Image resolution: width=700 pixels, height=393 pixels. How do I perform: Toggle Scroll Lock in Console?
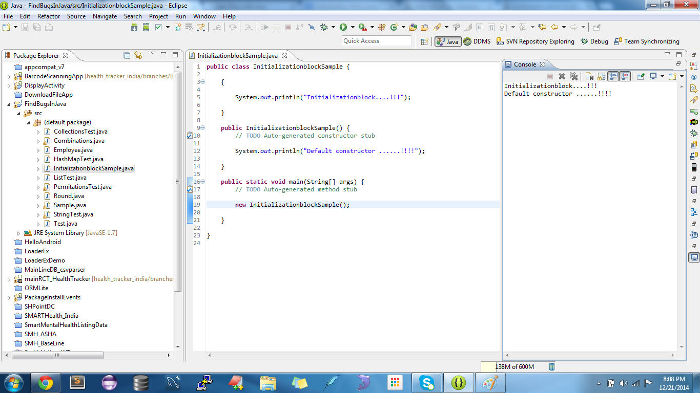601,76
